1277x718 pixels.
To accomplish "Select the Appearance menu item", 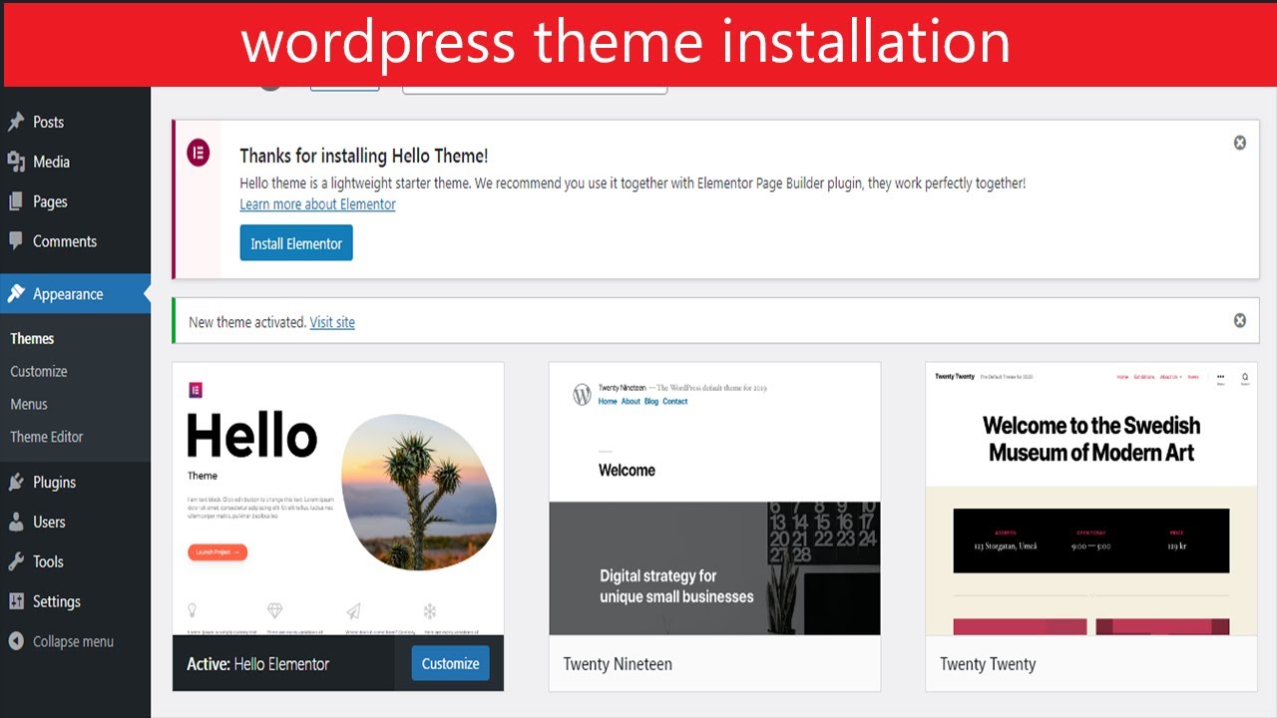I will coord(76,294).
